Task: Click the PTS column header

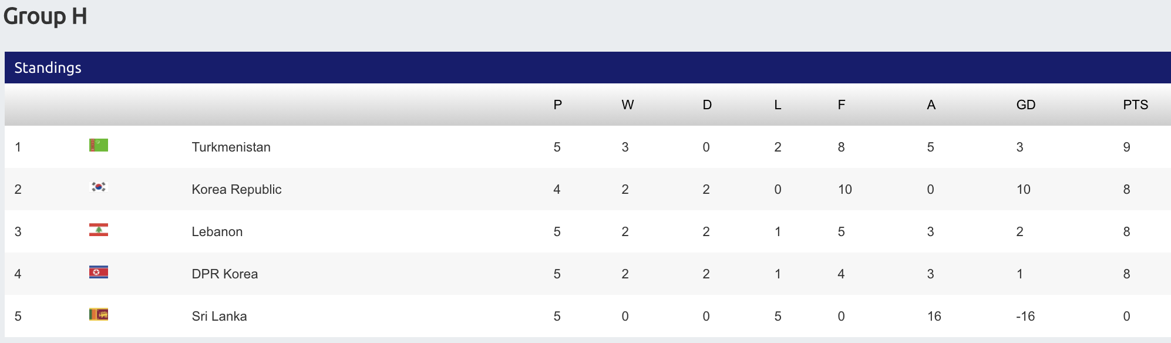Action: pyautogui.click(x=1135, y=105)
